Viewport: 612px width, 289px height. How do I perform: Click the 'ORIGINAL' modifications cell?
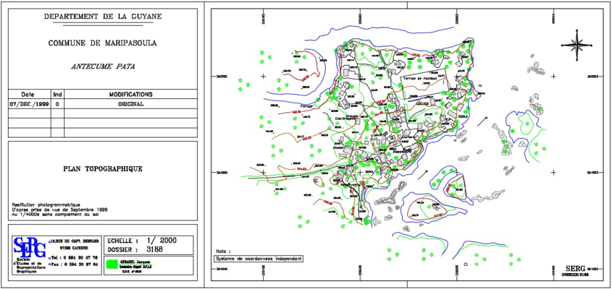pos(130,104)
